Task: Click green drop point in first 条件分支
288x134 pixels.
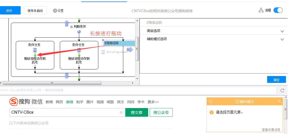Action: 35,55
